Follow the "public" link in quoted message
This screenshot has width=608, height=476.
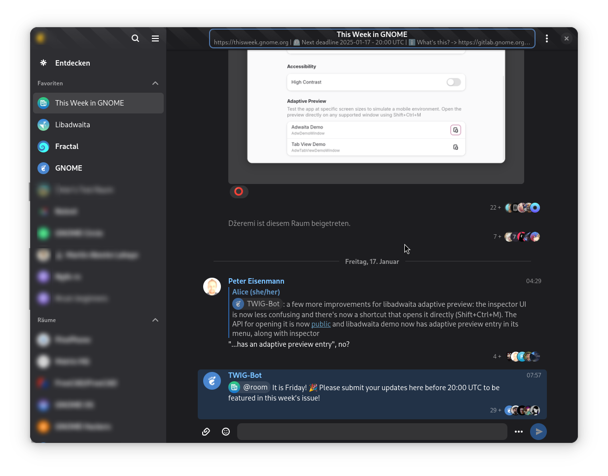321,324
